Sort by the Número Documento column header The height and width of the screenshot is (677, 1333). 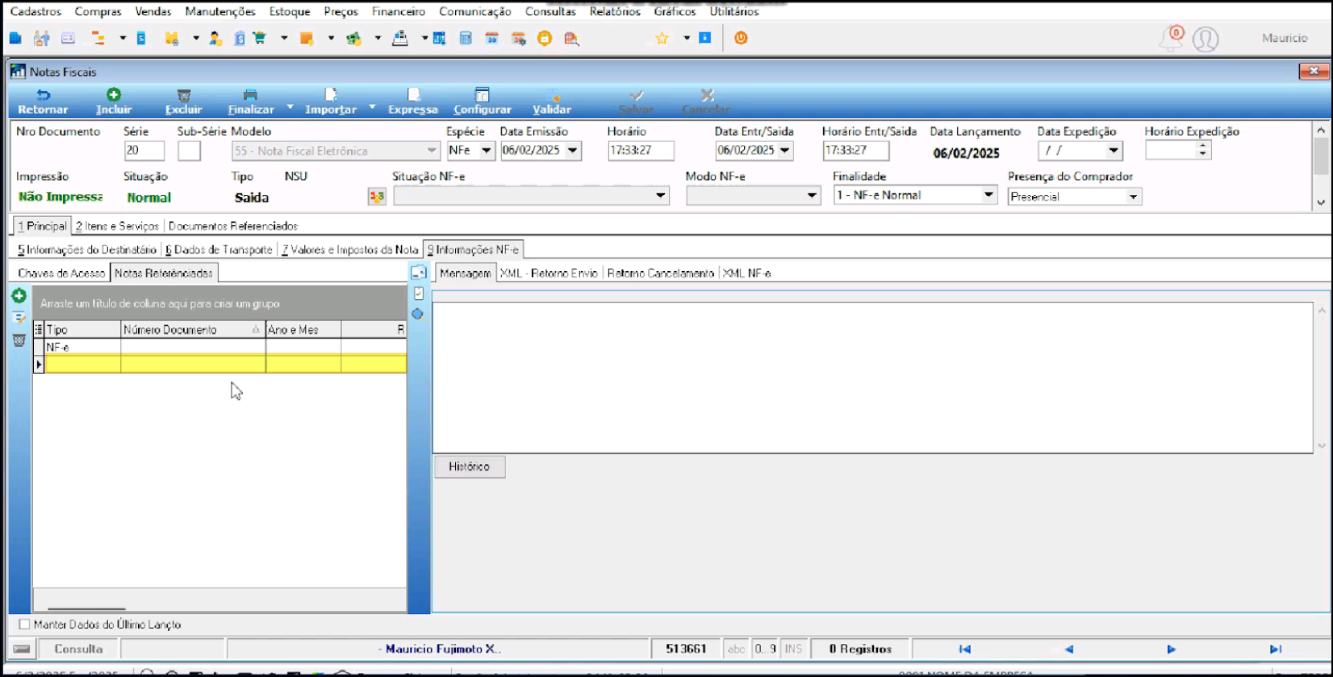point(193,329)
